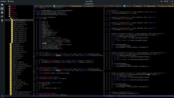Open the clock and calendar menu
The image size is (174, 98).
pyautogui.click(x=89, y=1)
